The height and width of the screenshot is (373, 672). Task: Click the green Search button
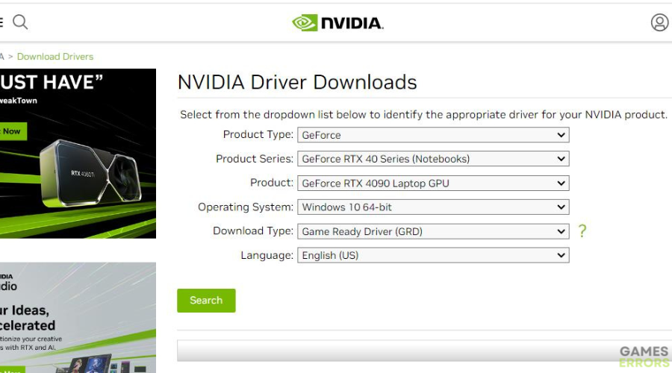[x=206, y=301]
